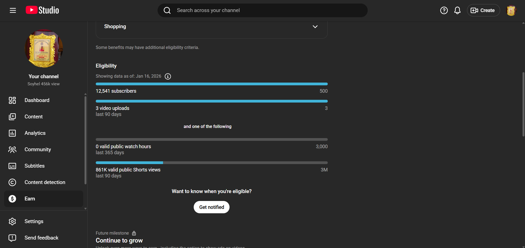The height and width of the screenshot is (248, 525).
Task: Open the Help question mark icon
Action: coord(444,10)
